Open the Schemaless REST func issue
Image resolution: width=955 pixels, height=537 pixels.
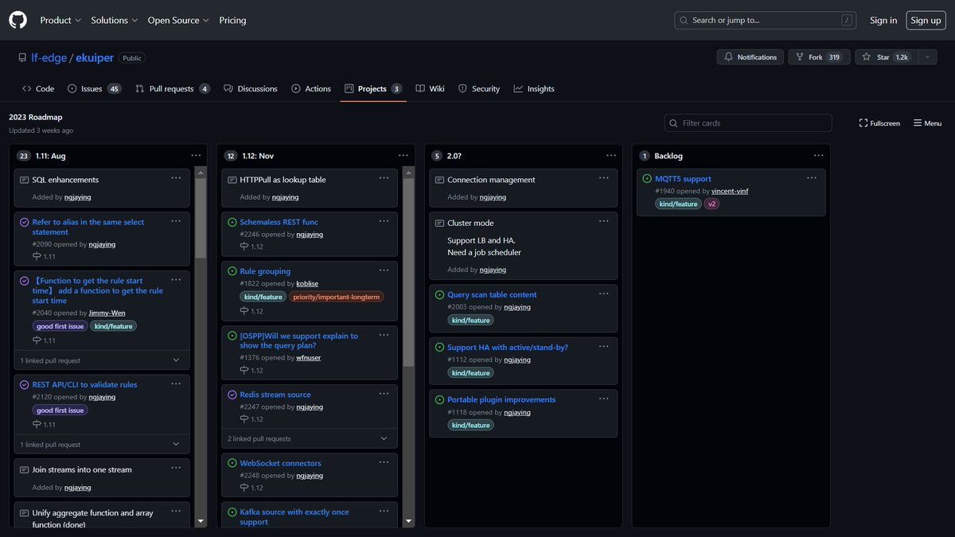pyautogui.click(x=279, y=222)
